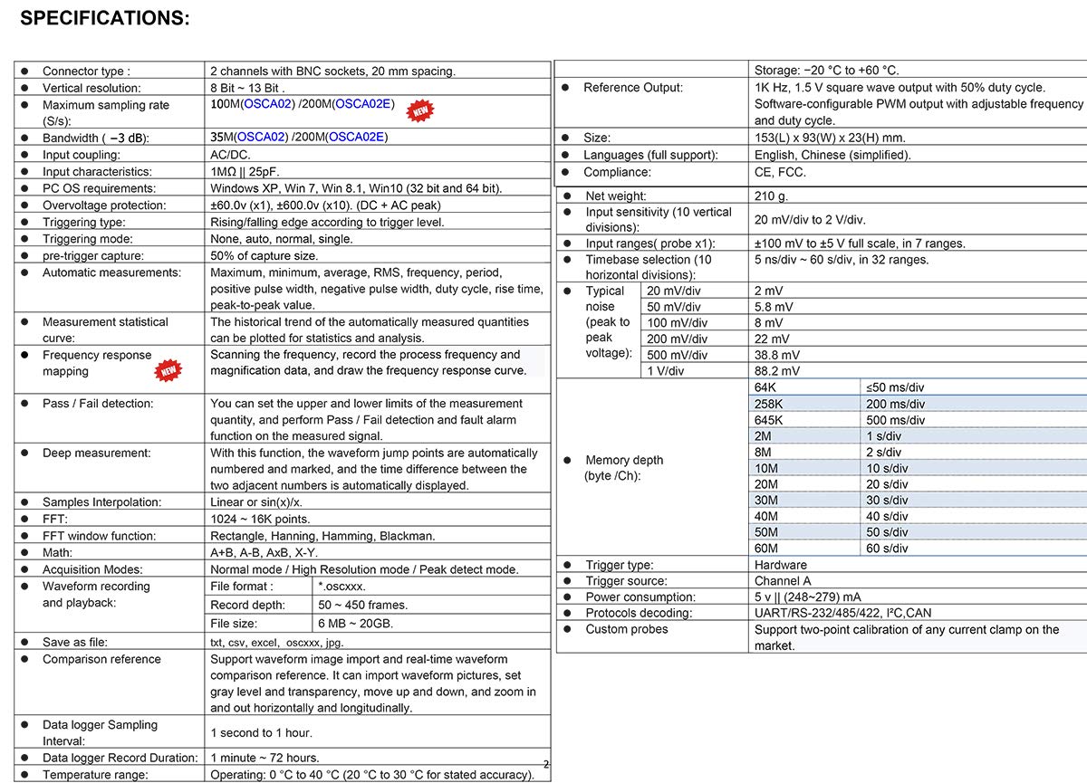Click the noise value '38.8 mV'
The image size is (1087, 783).
(777, 356)
